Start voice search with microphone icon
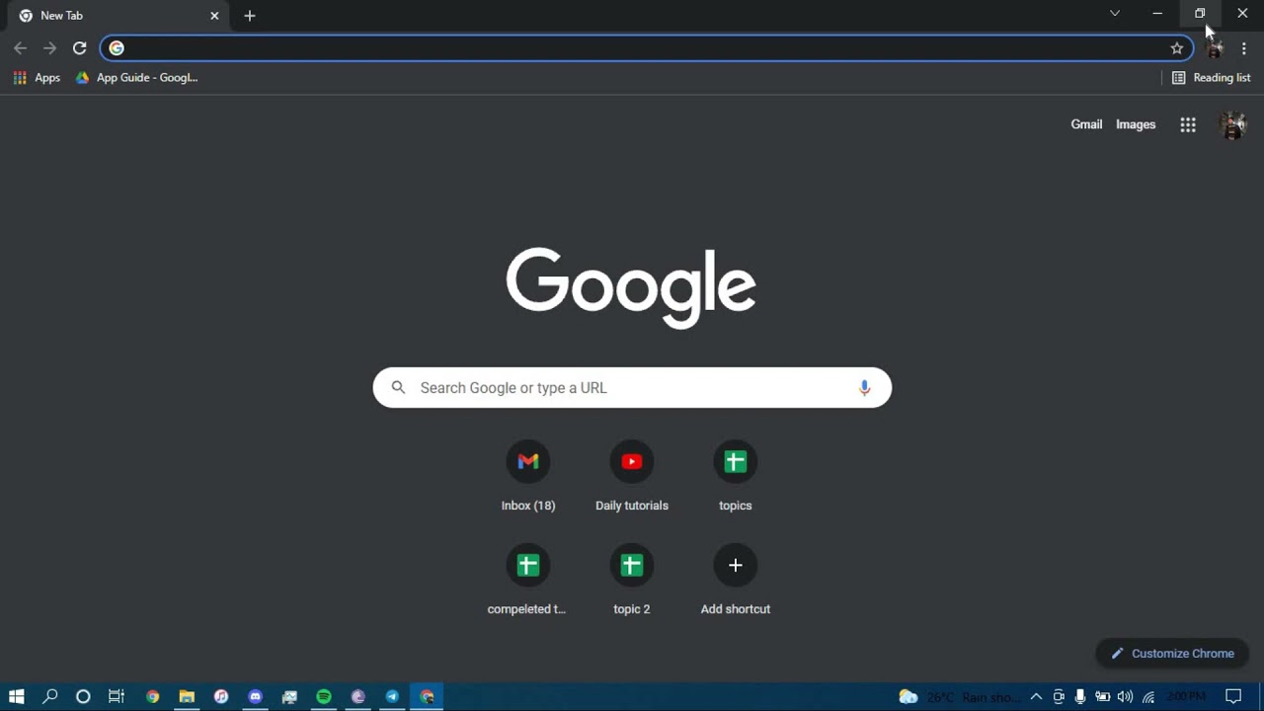1264x711 pixels. (x=864, y=388)
